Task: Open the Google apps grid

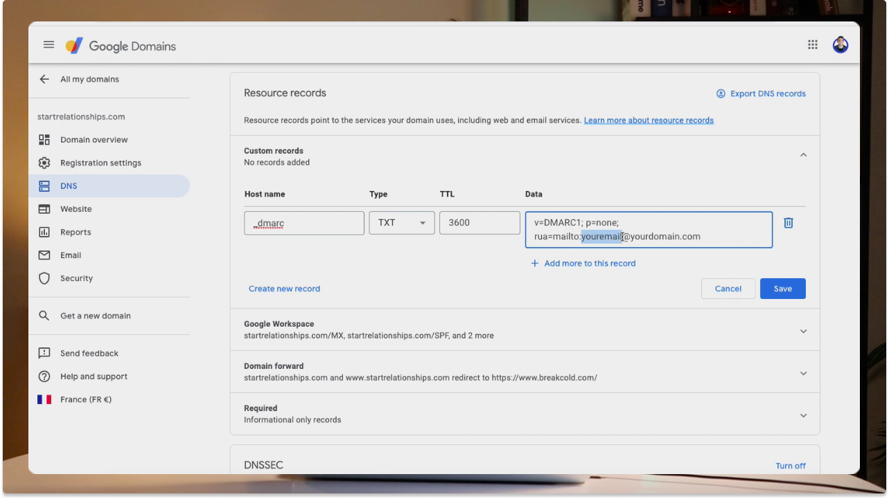Action: 813,44
